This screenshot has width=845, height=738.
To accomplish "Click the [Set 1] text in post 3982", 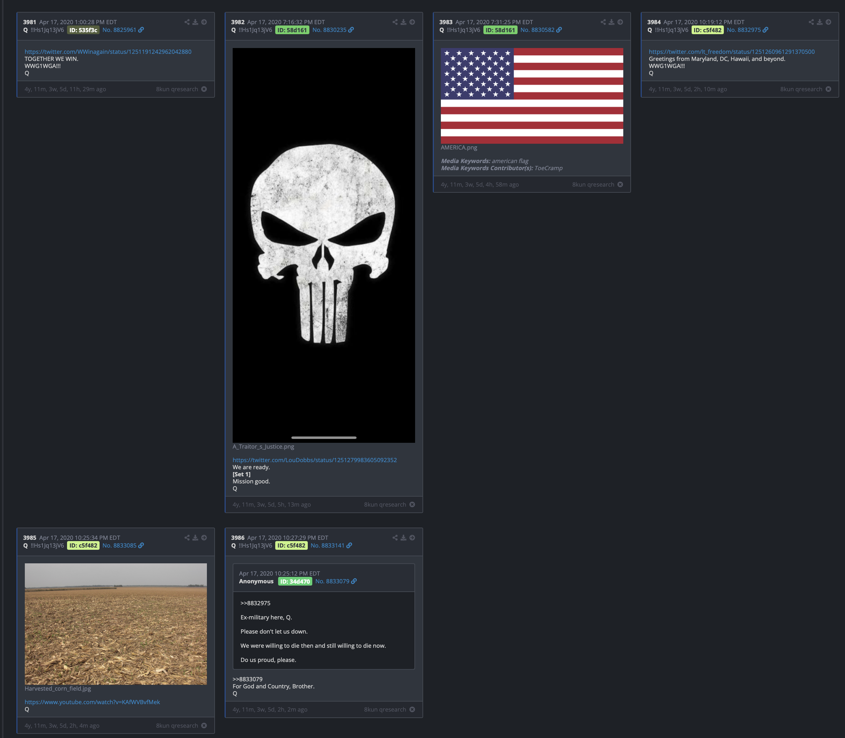I will point(241,474).
